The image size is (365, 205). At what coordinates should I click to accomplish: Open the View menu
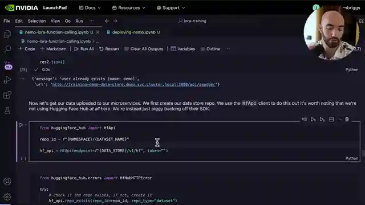55,21
